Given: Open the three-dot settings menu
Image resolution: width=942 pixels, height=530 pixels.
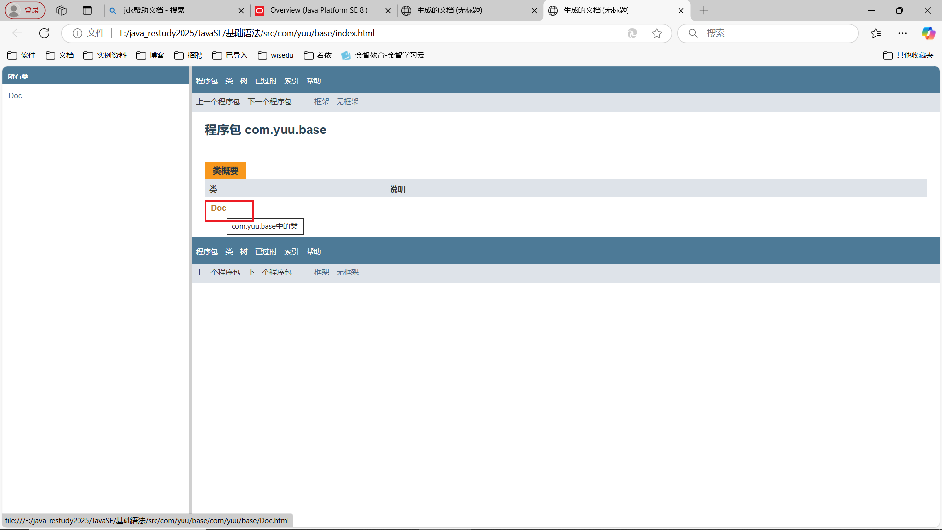Looking at the screenshot, I should (903, 33).
